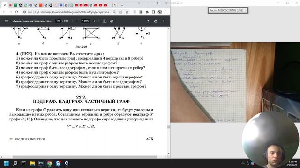Click the PDF file title in toolbar
300x168 pixels.
32,21
